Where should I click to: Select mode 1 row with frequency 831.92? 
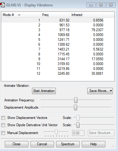coord(53,20)
